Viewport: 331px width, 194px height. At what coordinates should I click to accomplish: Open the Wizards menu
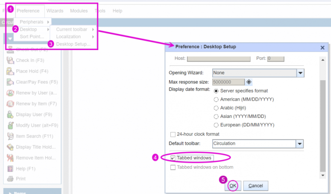coord(55,11)
